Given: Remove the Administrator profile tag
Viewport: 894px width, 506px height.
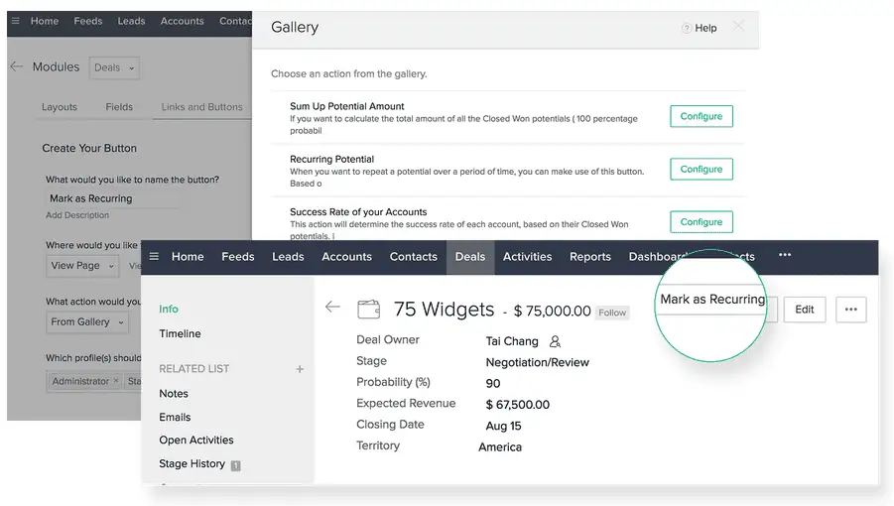Looking at the screenshot, I should point(116,381).
